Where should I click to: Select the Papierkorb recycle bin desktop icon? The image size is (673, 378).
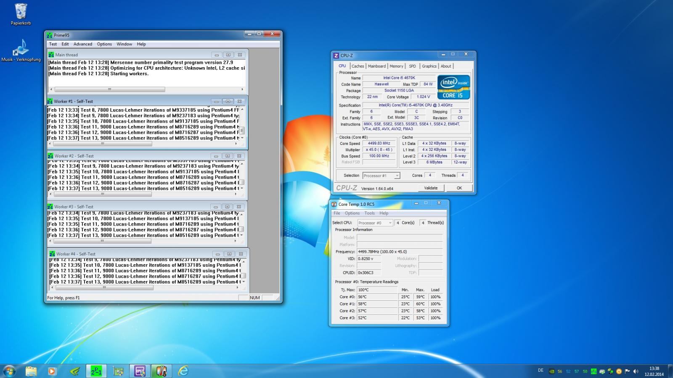click(x=21, y=14)
